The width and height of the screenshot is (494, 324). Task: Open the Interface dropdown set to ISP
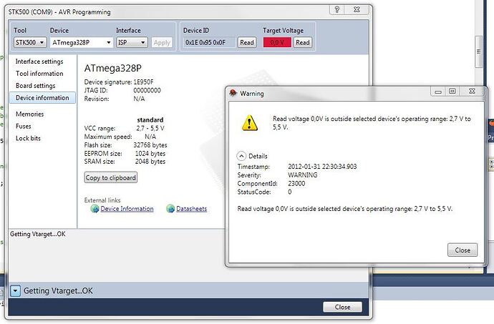(132, 43)
